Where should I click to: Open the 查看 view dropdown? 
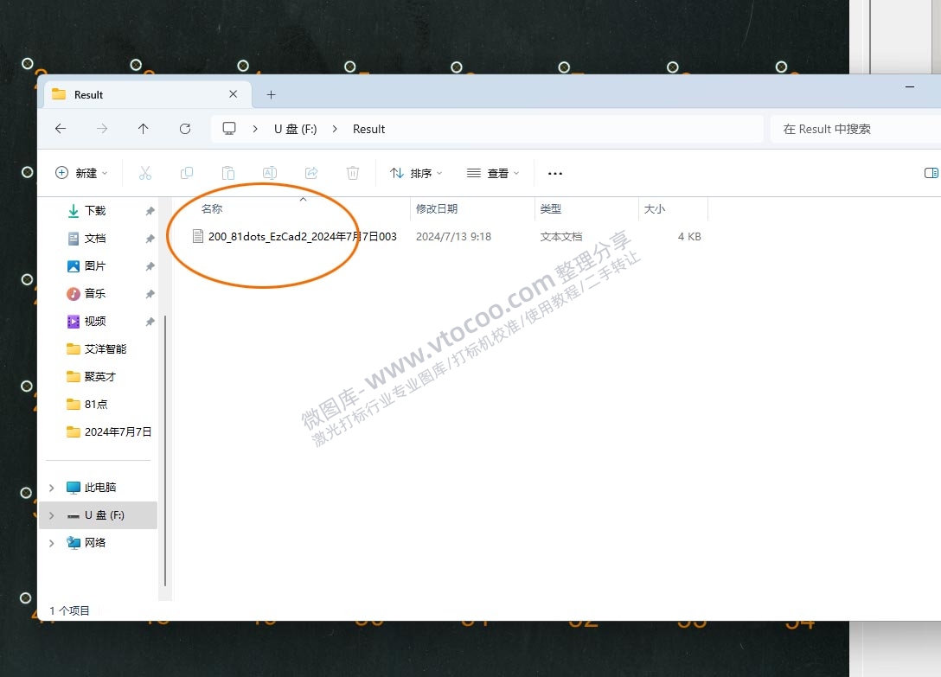pyautogui.click(x=493, y=173)
